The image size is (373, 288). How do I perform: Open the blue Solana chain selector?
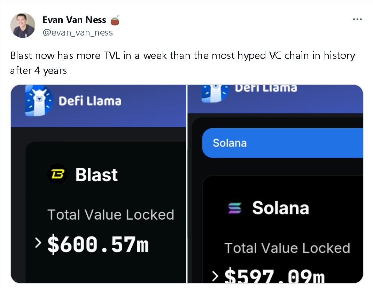pos(282,143)
